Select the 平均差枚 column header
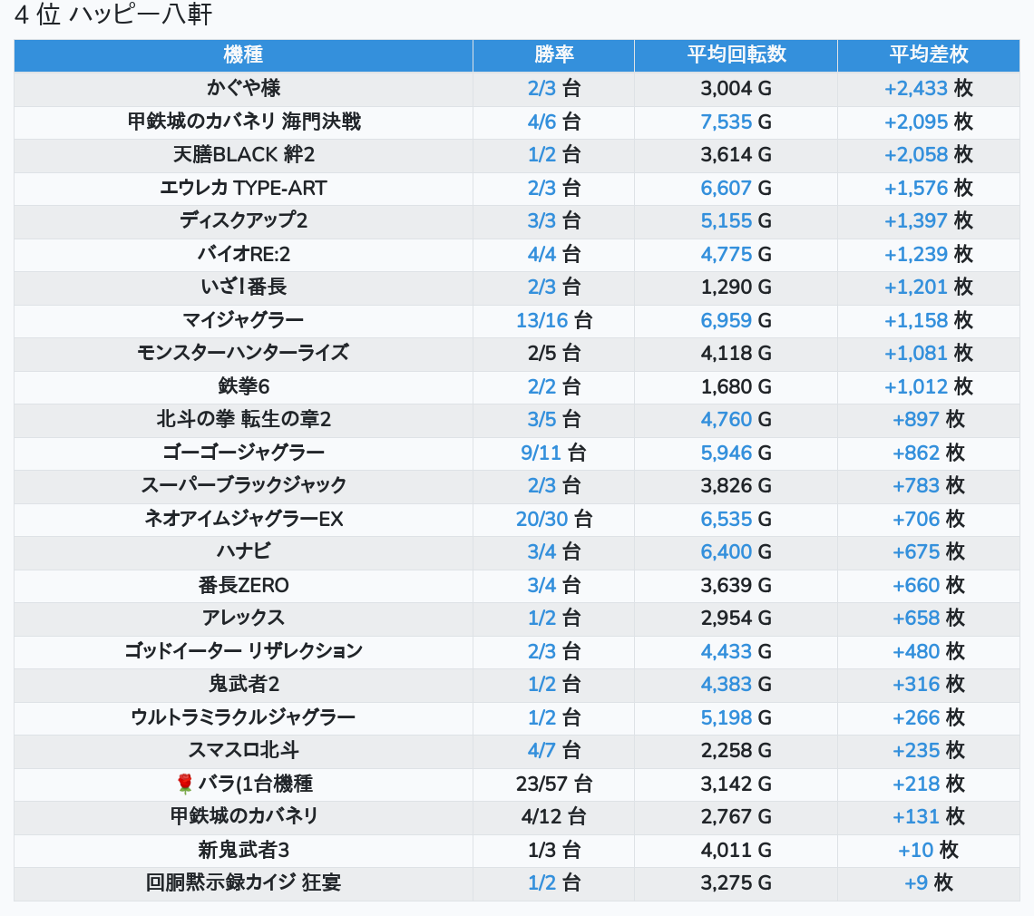 click(x=928, y=55)
